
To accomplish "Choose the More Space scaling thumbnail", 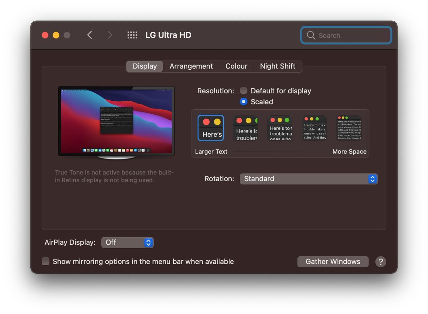I will [349, 128].
